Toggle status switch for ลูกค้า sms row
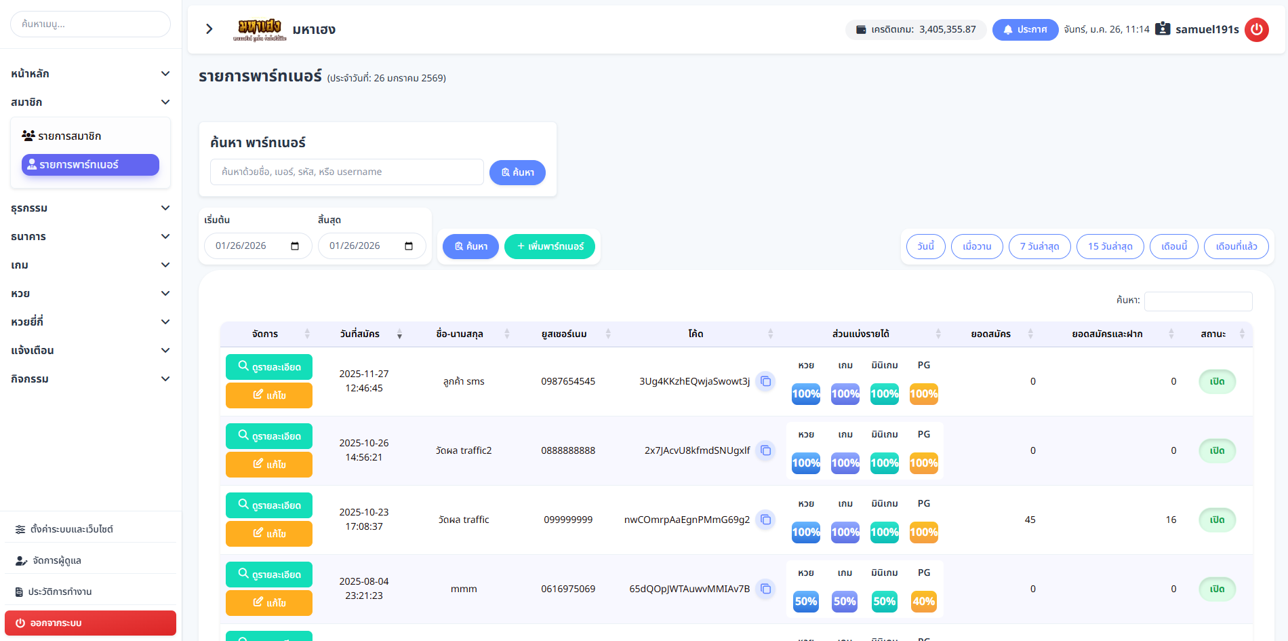1288x641 pixels. point(1217,381)
